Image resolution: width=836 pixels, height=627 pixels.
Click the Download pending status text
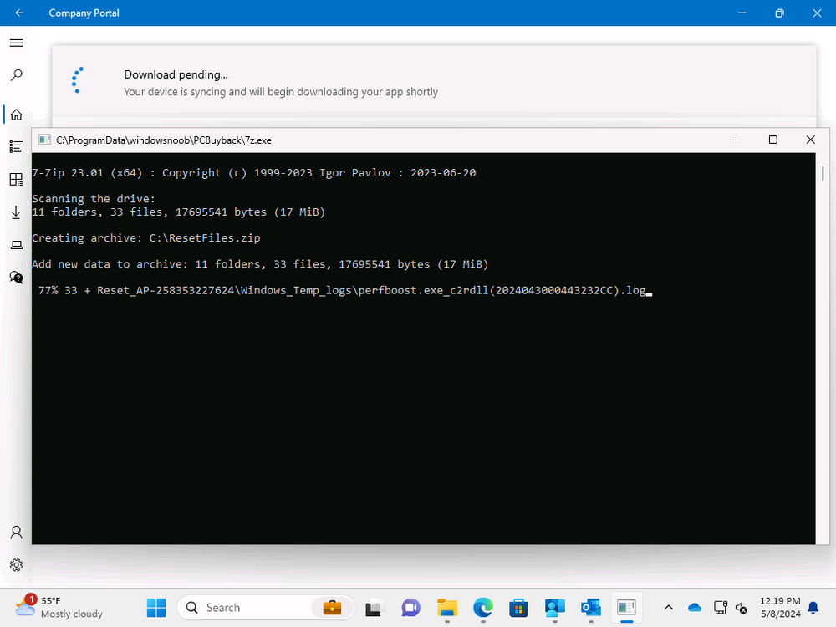tap(176, 74)
